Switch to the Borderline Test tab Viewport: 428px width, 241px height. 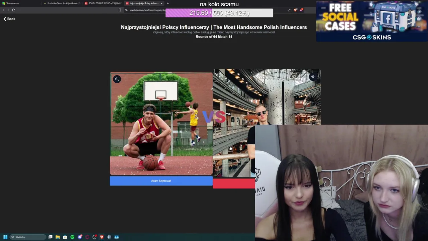63,3
